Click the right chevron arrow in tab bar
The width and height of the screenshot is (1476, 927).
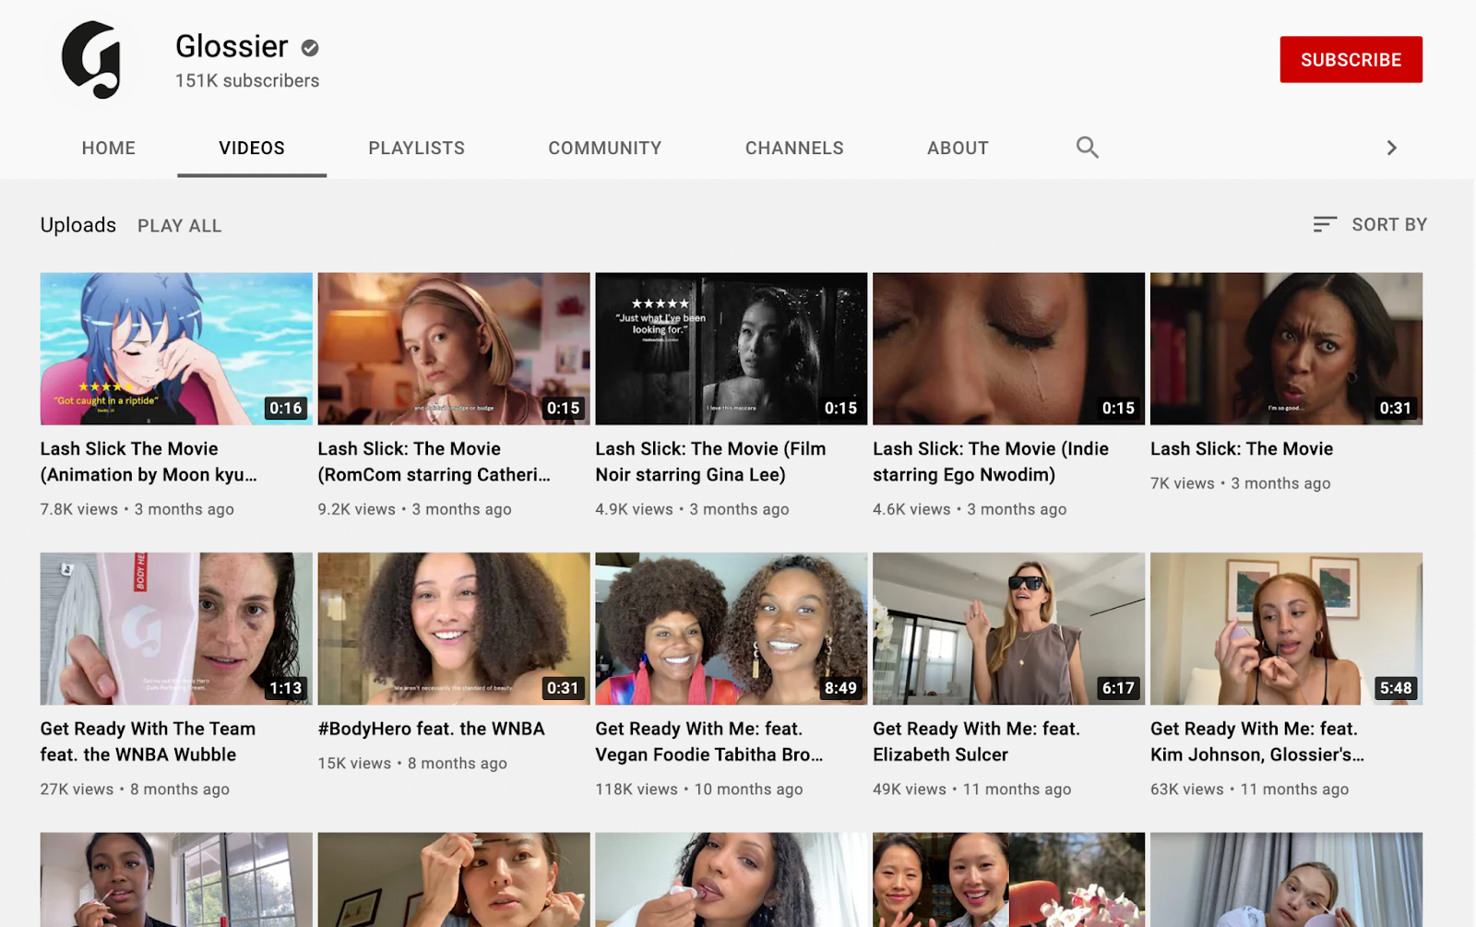pyautogui.click(x=1391, y=148)
